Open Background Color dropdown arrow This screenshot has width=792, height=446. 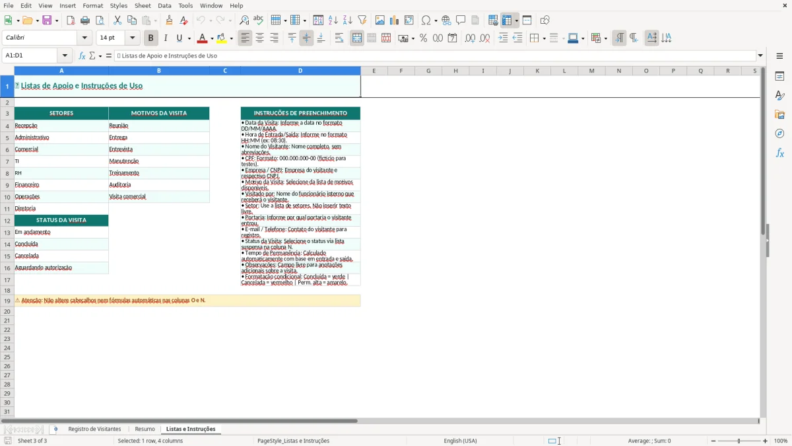click(231, 38)
